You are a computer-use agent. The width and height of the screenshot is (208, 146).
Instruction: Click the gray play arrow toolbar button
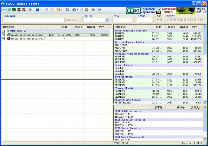(x=31, y=10)
